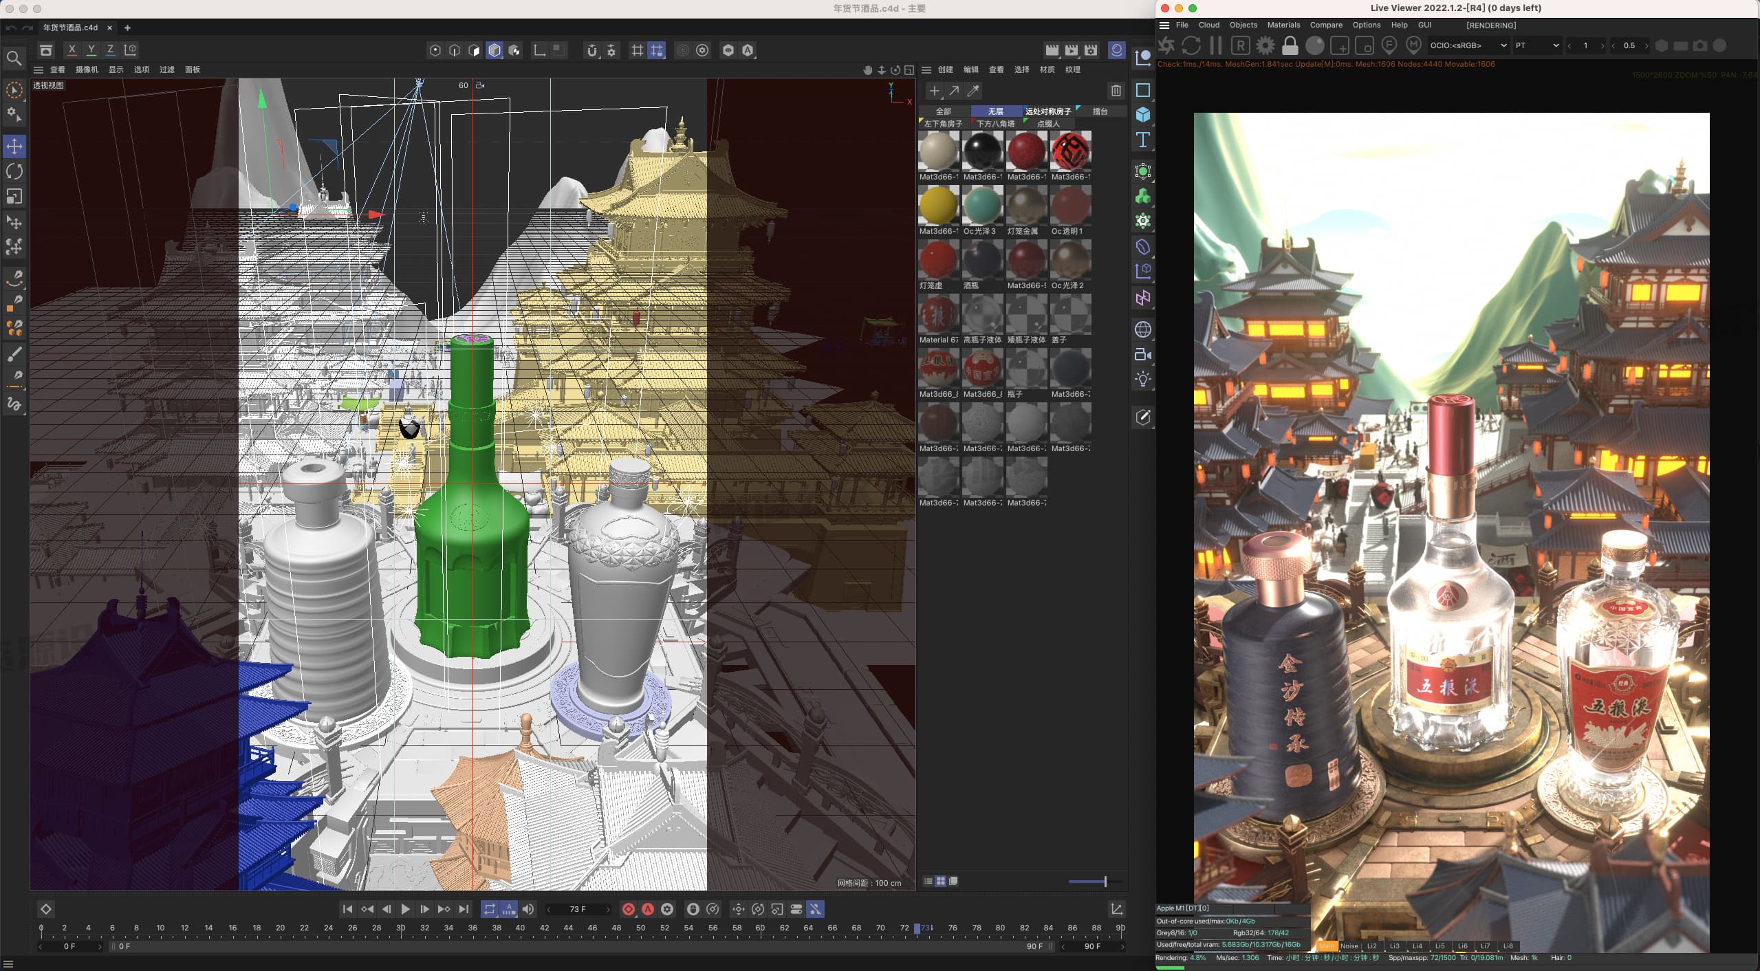Viewport: 1760px width, 971px height.
Task: Adjust the material thumbnail size slider
Action: [1096, 882]
